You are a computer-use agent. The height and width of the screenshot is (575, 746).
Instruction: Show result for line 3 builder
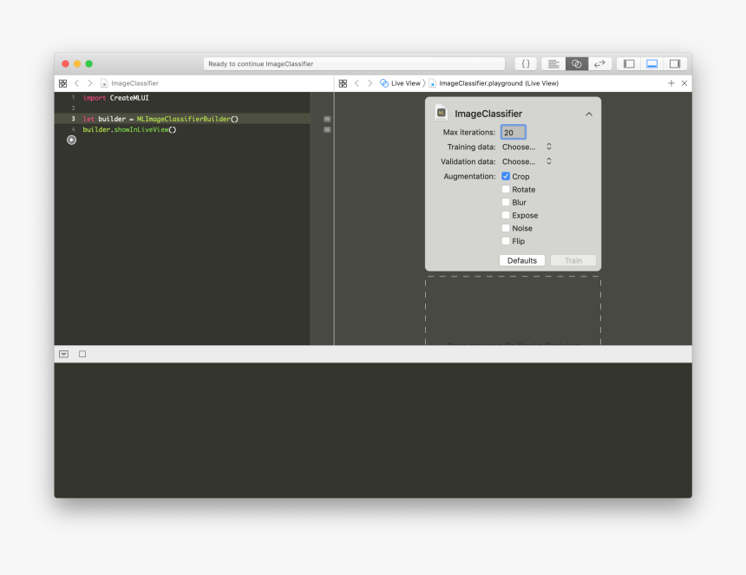point(327,119)
